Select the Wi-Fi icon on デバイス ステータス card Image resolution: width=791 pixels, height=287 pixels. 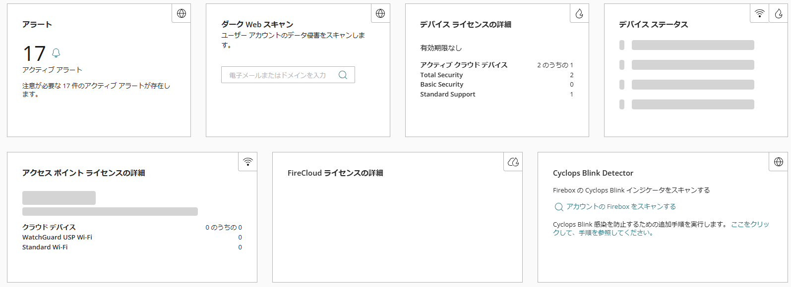pyautogui.click(x=759, y=13)
